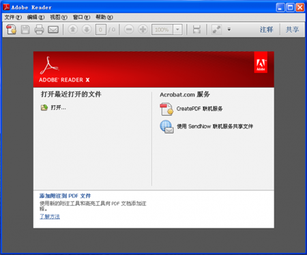Click the Email envelope toolbar icon
The height and width of the screenshot is (255, 307).
pyautogui.click(x=53, y=29)
